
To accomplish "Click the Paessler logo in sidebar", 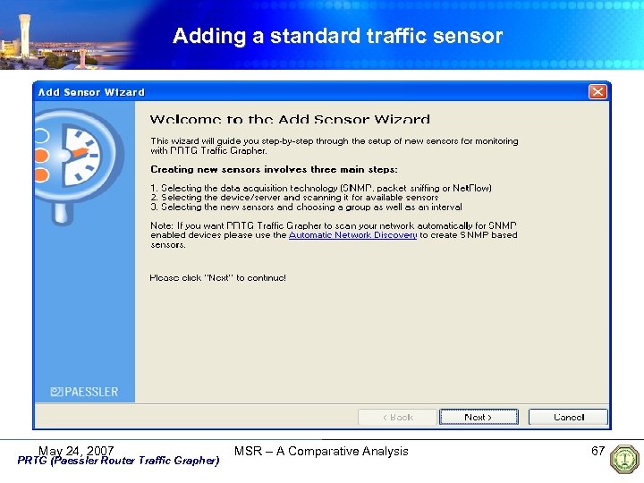I will pyautogui.click(x=84, y=392).
